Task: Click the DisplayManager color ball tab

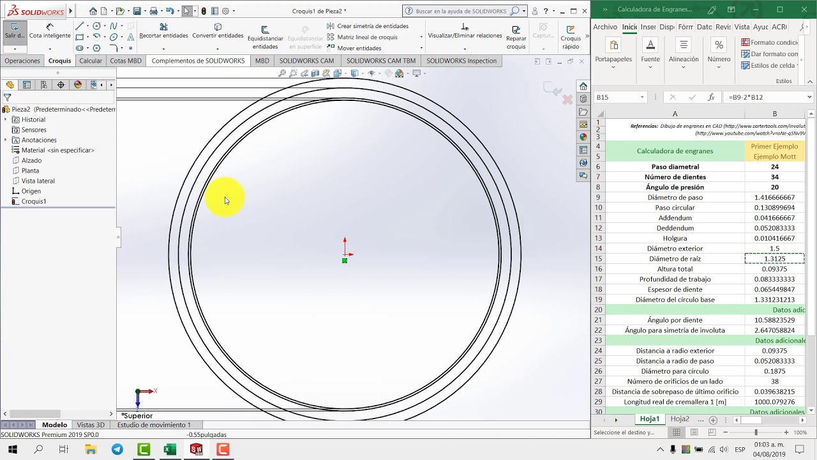Action: pos(78,85)
